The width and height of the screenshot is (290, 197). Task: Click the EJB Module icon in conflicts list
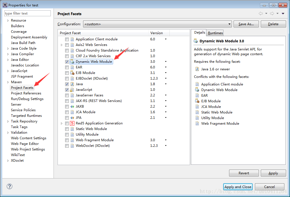(x=197, y=101)
